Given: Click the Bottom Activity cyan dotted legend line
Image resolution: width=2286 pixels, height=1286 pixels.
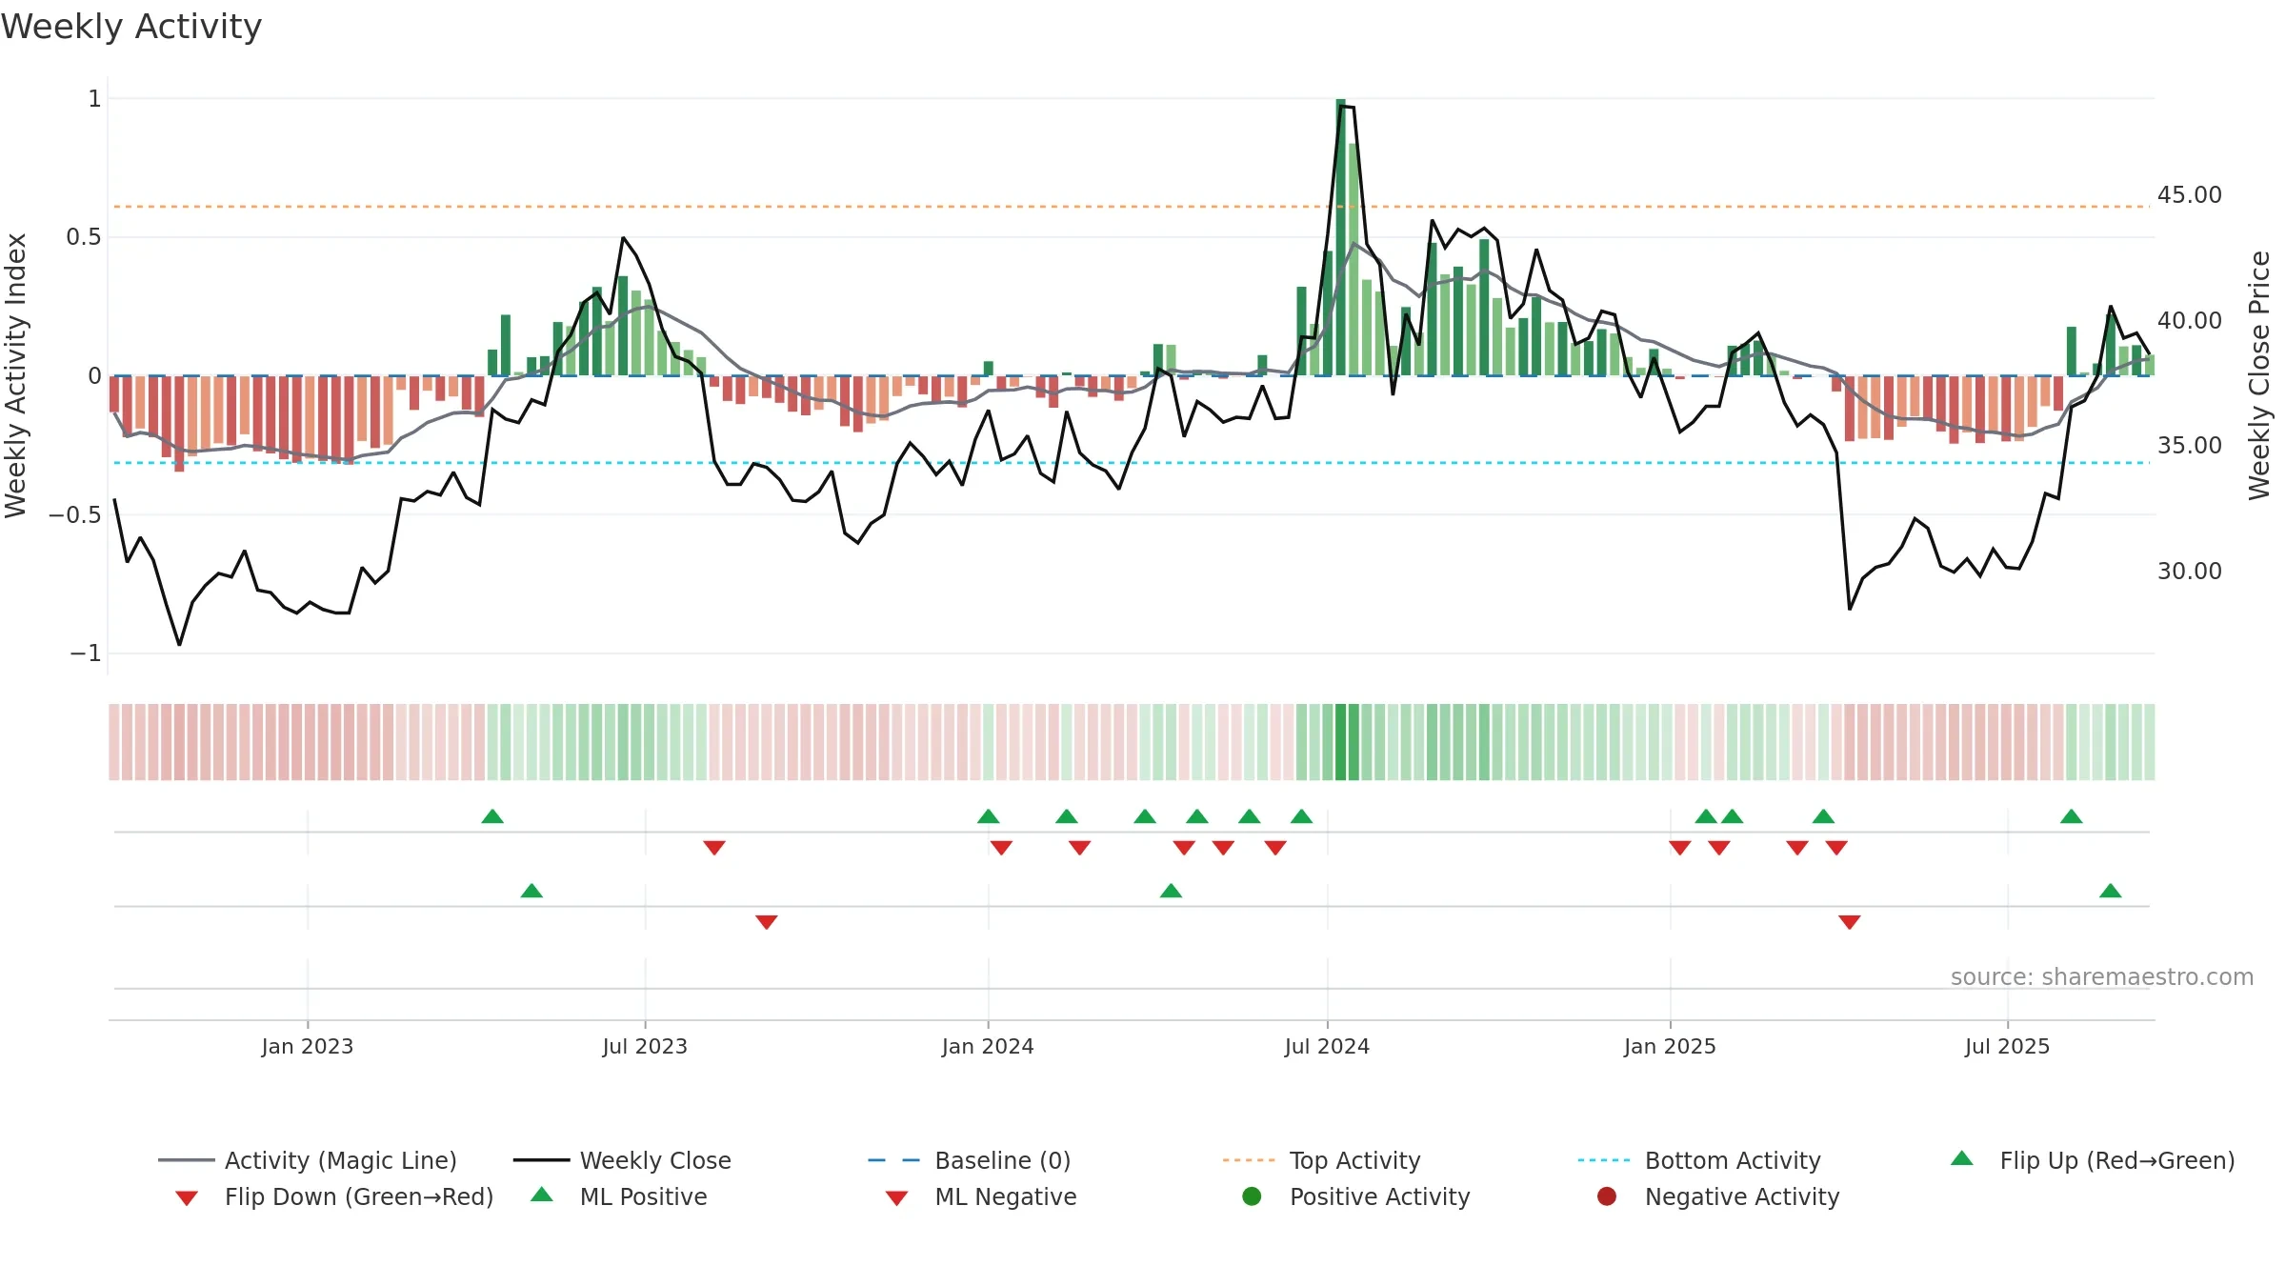Looking at the screenshot, I should click(1604, 1160).
